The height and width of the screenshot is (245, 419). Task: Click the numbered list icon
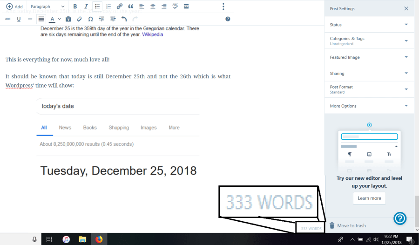pyautogui.click(x=108, y=7)
